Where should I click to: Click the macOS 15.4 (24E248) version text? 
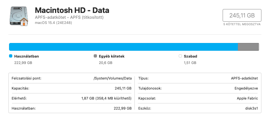click(53, 23)
